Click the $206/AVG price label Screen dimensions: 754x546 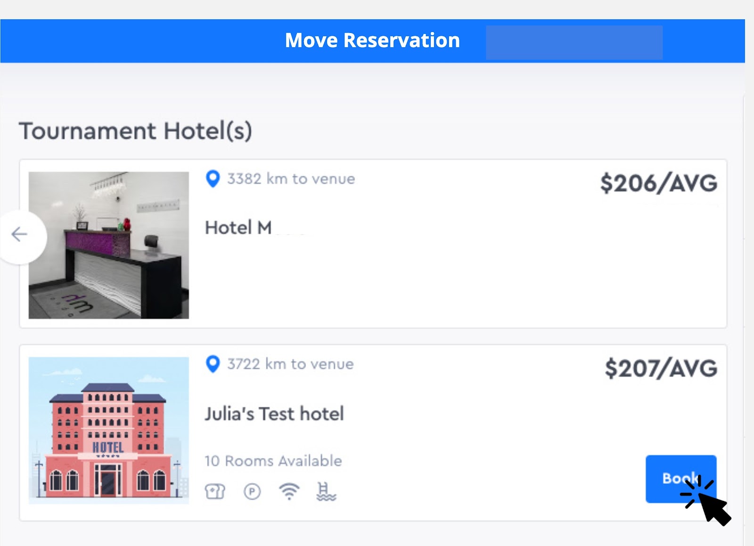(x=658, y=183)
